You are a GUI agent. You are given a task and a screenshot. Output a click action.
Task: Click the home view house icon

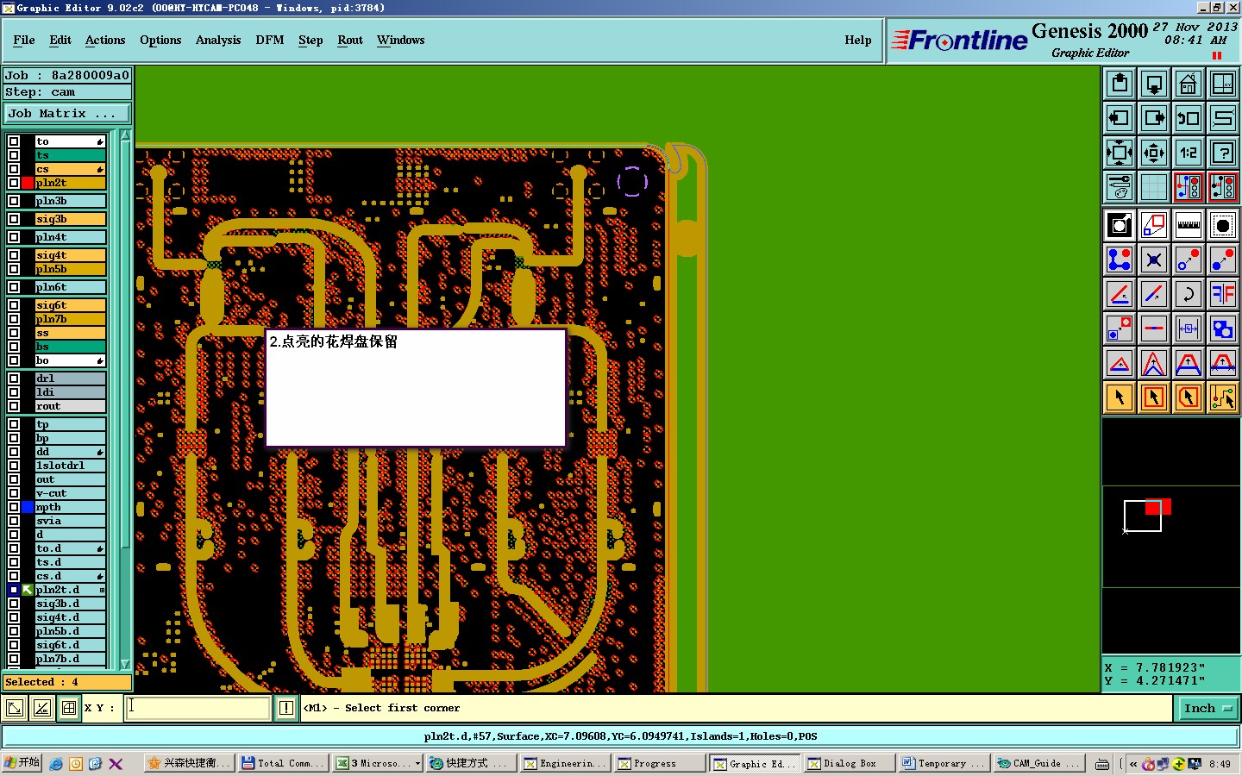tap(1189, 84)
